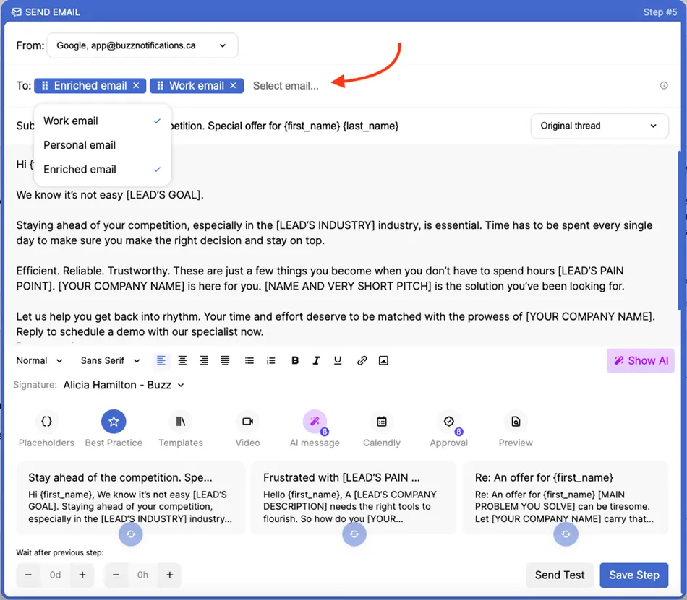The image size is (687, 600).
Task: Open the AI message wand icon
Action: click(315, 421)
